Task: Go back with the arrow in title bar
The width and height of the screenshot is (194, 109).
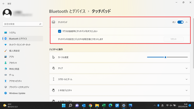Action: point(3,4)
